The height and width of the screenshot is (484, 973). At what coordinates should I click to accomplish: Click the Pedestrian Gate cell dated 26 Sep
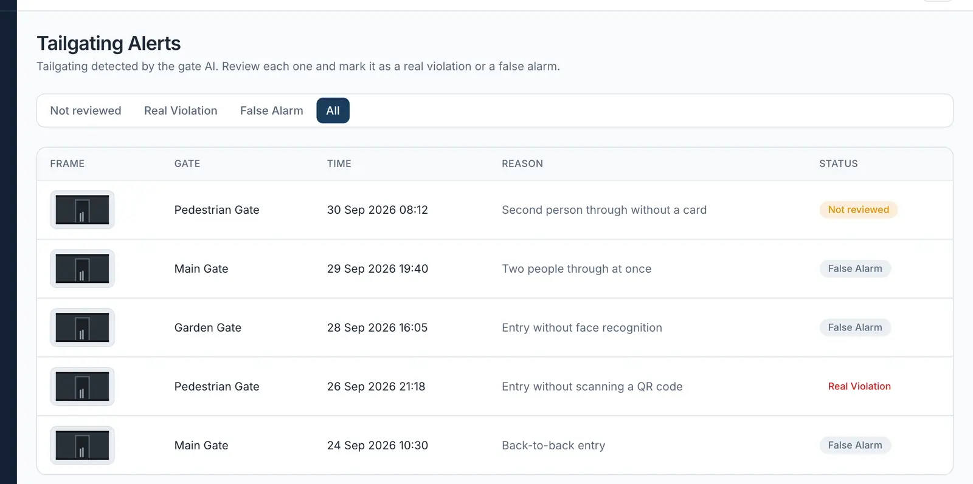click(x=217, y=386)
